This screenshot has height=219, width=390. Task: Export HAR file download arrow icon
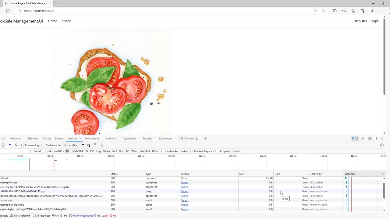[101, 145]
